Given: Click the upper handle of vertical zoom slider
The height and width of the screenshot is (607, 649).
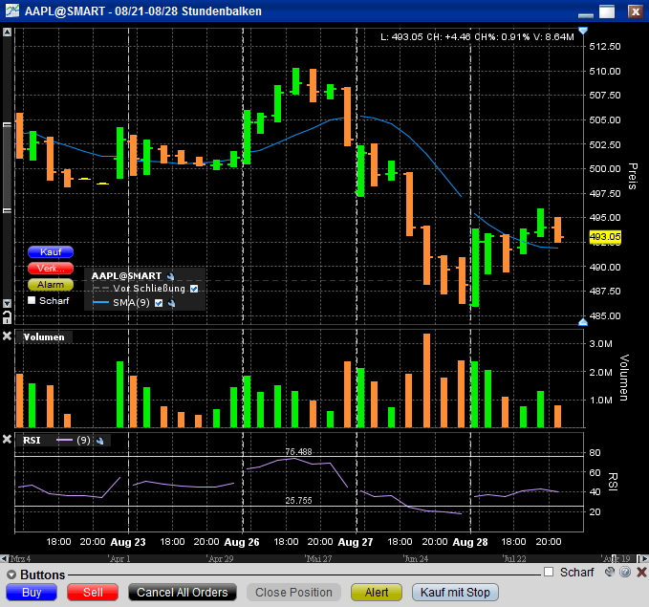Looking at the screenshot, I should pos(7,124).
